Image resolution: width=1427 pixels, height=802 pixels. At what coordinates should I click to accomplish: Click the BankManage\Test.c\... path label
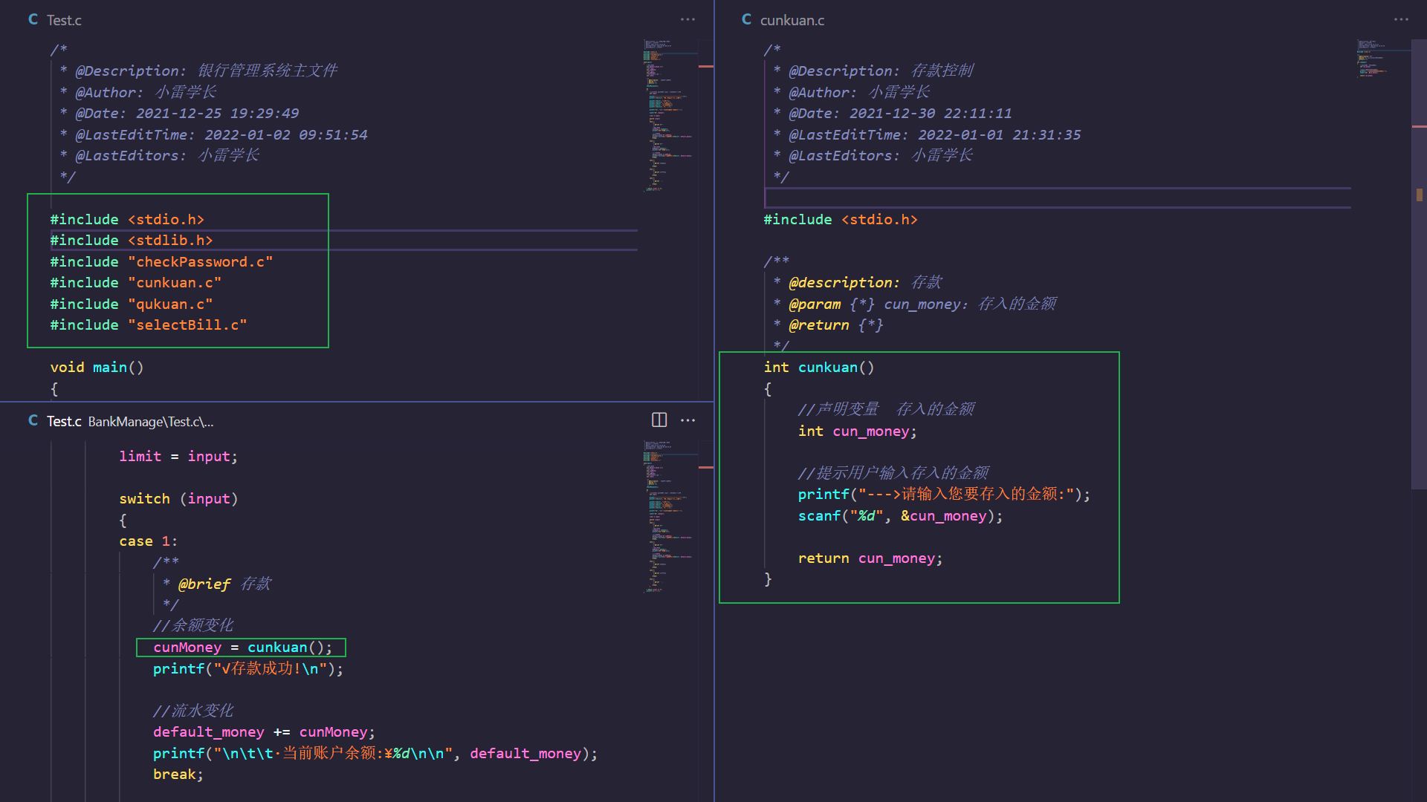tap(150, 422)
